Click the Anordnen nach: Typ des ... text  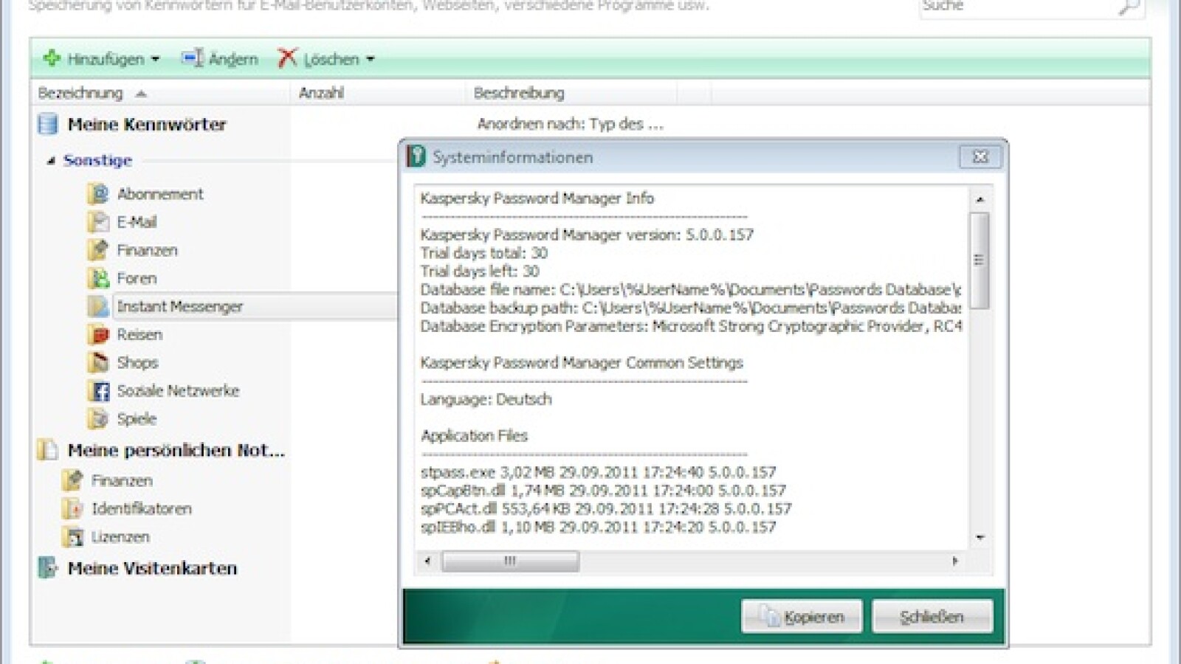[x=570, y=124]
